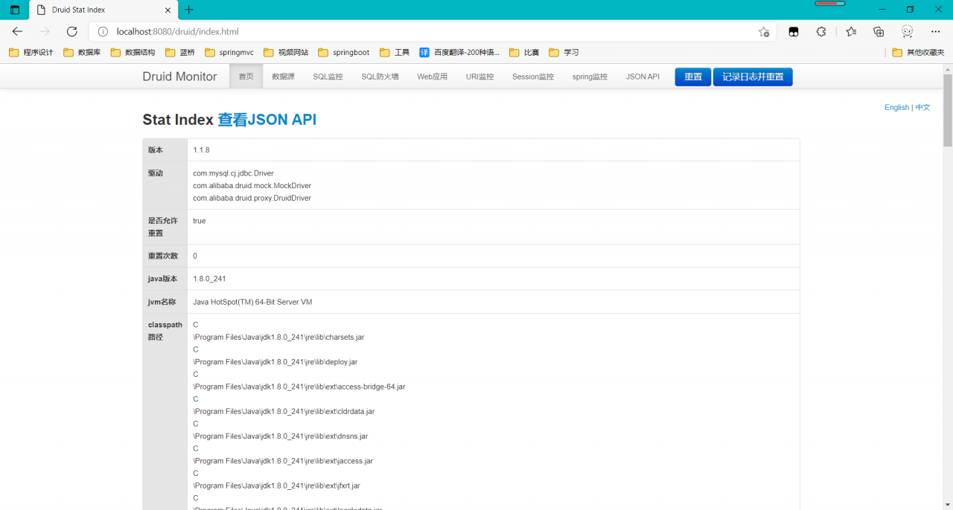
Task: Open the 工具 bookmark folder
Action: [395, 53]
